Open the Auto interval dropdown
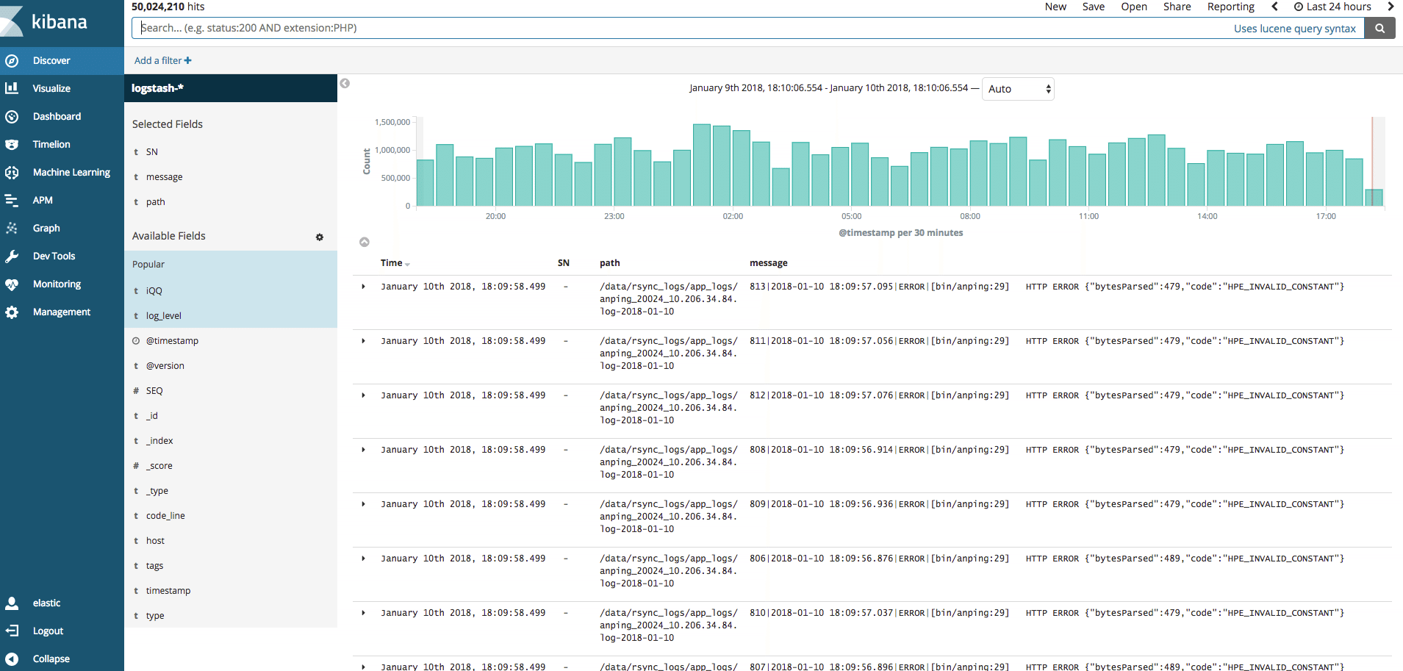This screenshot has width=1403, height=671. click(1018, 89)
